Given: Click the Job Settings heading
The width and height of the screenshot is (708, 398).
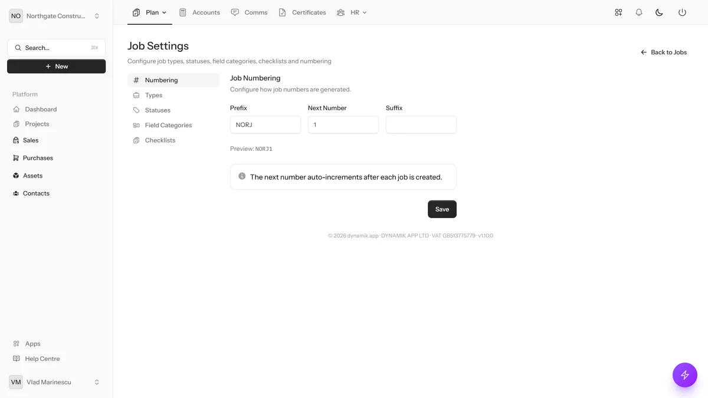Looking at the screenshot, I should pos(158,46).
